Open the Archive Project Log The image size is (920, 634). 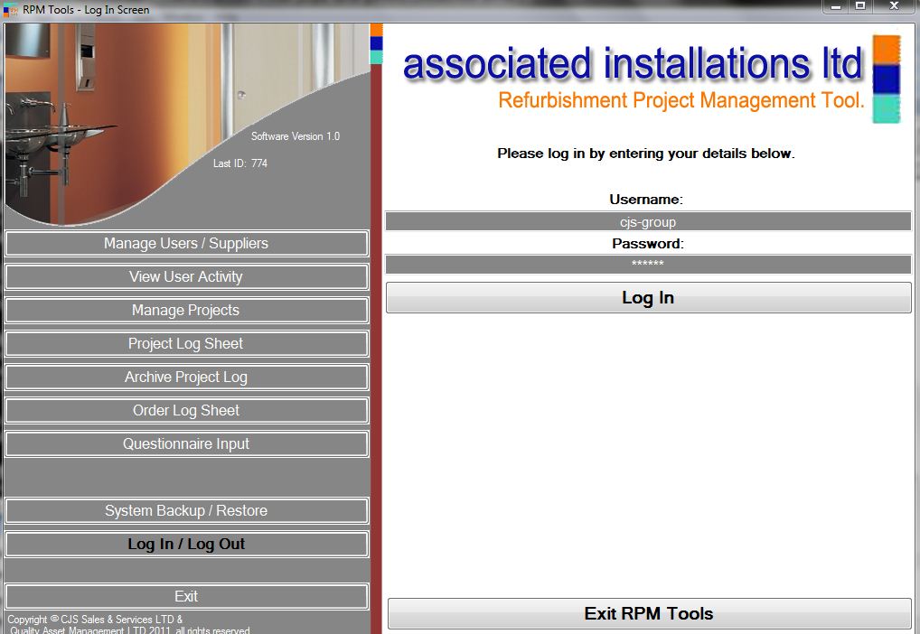click(x=186, y=378)
